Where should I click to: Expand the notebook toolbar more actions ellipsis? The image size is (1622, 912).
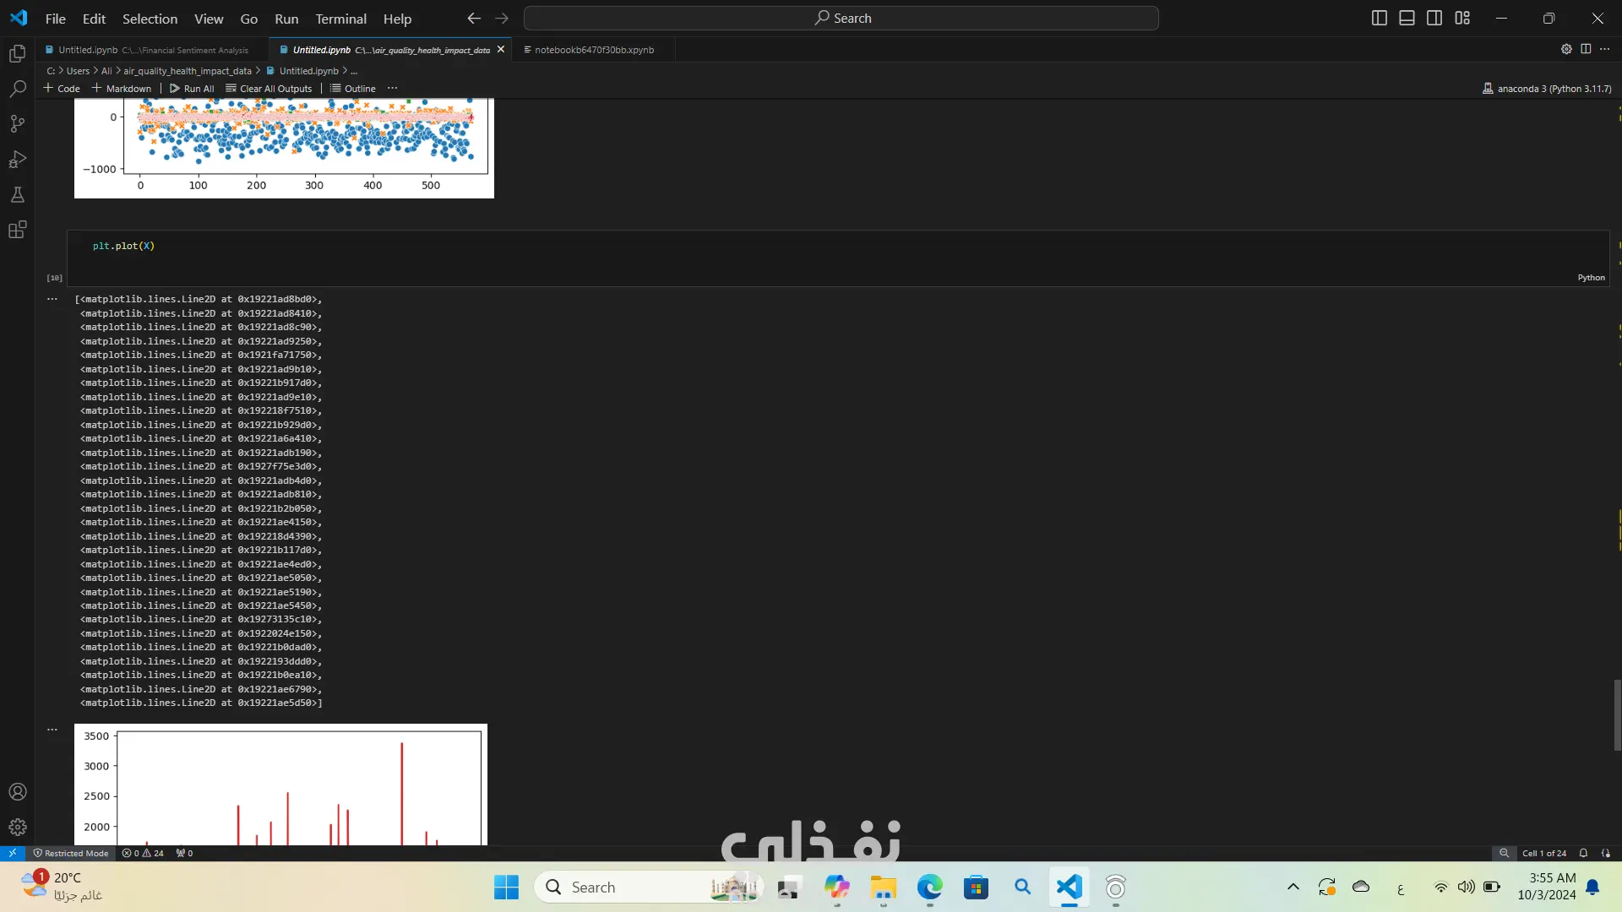392,88
